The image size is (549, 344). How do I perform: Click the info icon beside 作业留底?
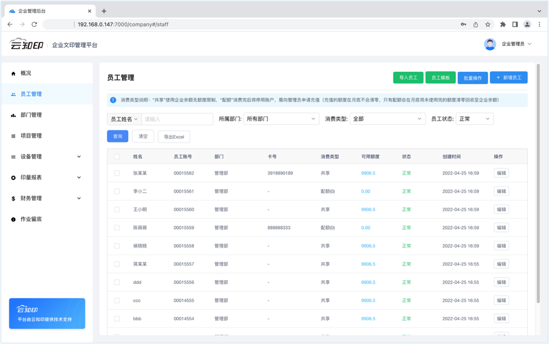[13, 219]
